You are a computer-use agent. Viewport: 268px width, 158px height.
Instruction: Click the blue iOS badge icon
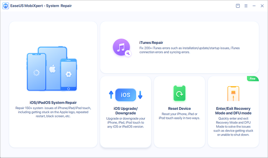tap(126, 95)
